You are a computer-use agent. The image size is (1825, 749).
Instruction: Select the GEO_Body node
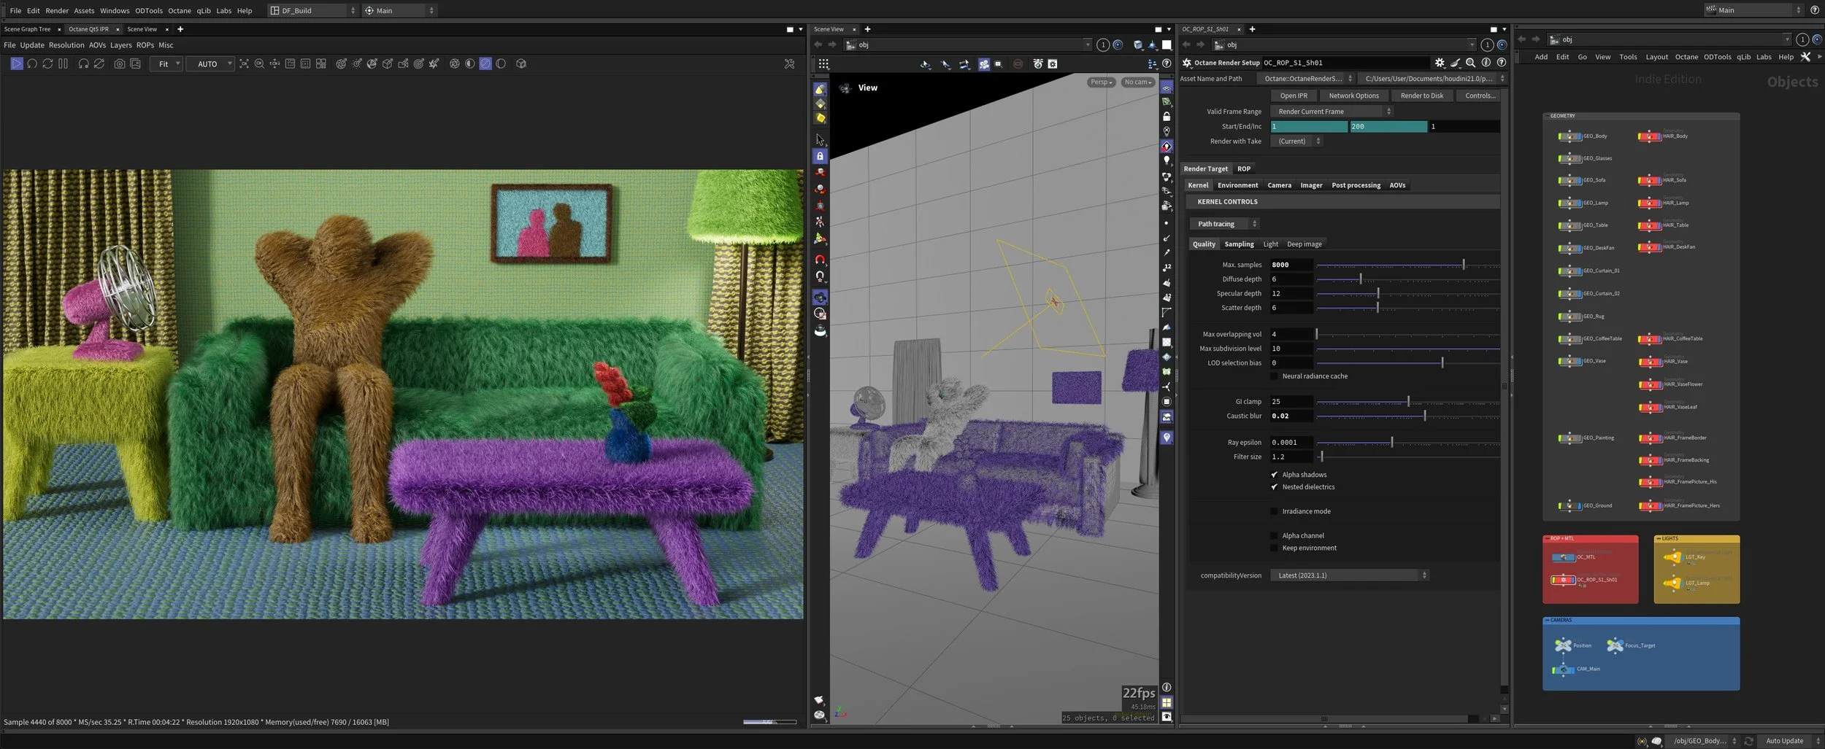(x=1569, y=136)
